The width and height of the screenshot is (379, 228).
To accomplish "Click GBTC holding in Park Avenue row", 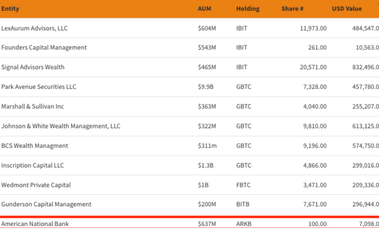I will 244,87.
